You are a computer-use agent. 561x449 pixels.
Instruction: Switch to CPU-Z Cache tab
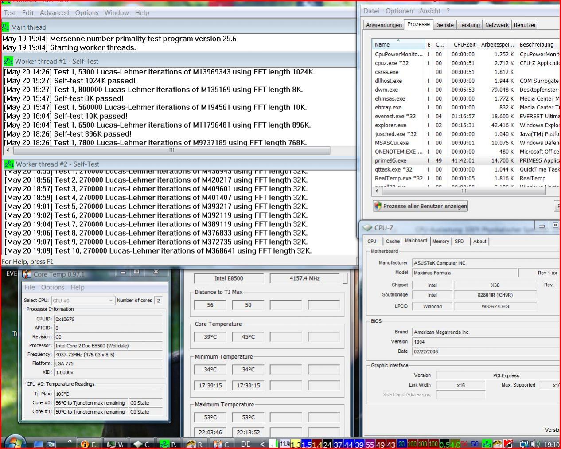(x=393, y=242)
